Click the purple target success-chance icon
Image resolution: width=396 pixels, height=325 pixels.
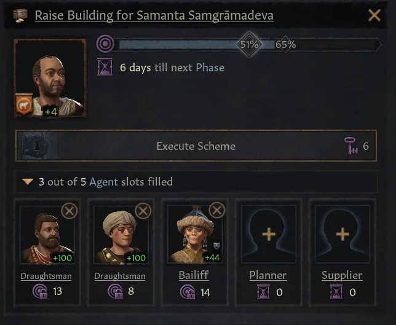pyautogui.click(x=105, y=44)
